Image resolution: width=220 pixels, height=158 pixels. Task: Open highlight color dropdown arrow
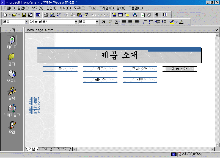click(176, 22)
